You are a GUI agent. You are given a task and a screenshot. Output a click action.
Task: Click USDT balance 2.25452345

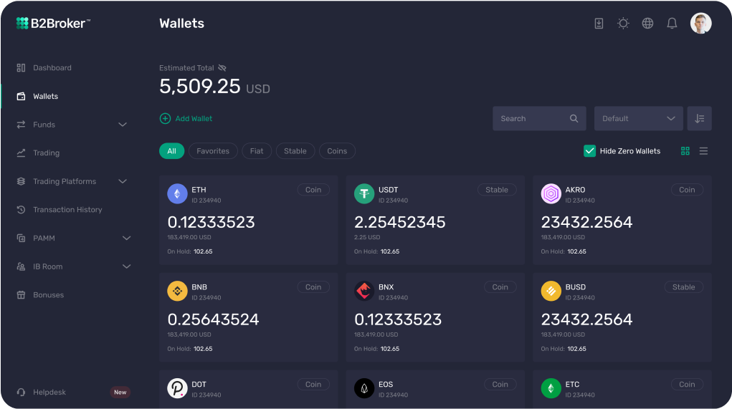click(x=399, y=222)
